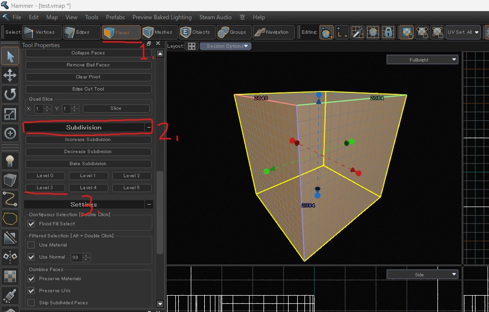The image size is (489, 312).
Task: Open the Steam Audio menu
Action: [x=215, y=17]
